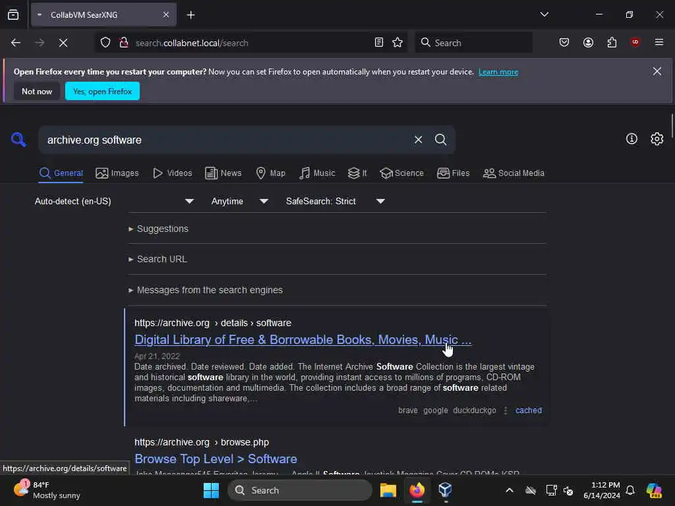This screenshot has width=675, height=506.
Task: Open VirtualBox cube icon in taskbar
Action: 445,490
